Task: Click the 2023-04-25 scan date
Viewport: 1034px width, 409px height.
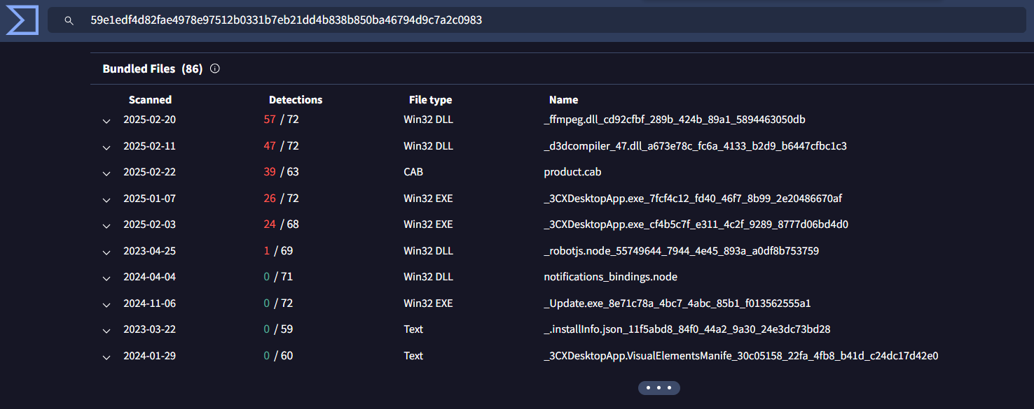Action: [x=149, y=251]
